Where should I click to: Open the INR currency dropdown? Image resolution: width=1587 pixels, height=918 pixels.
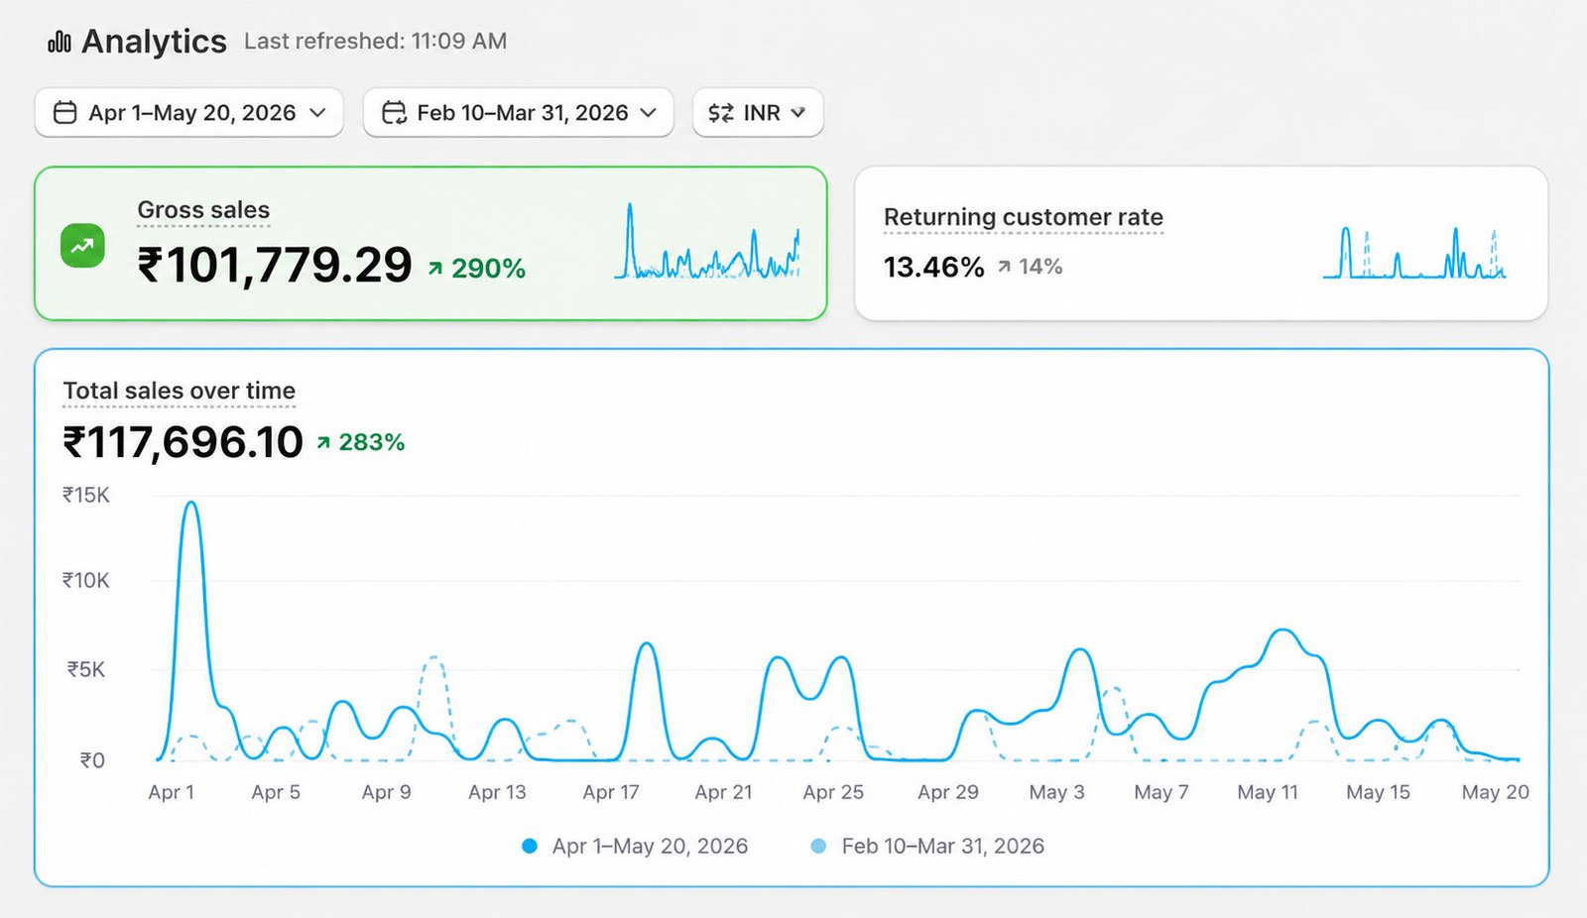tap(758, 113)
